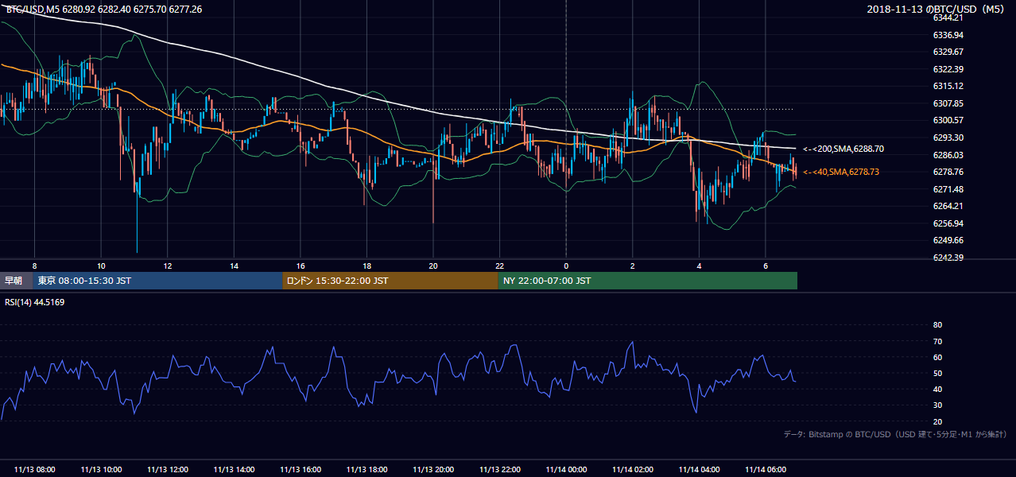Click the 6344.21 price axis label

tap(948, 17)
